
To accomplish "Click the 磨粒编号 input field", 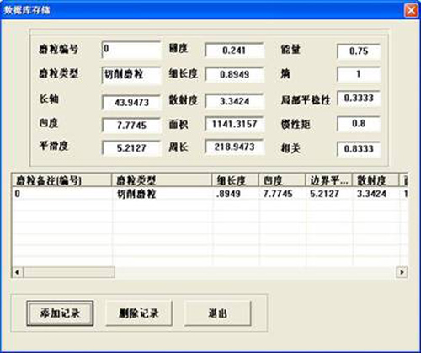I will (x=131, y=50).
